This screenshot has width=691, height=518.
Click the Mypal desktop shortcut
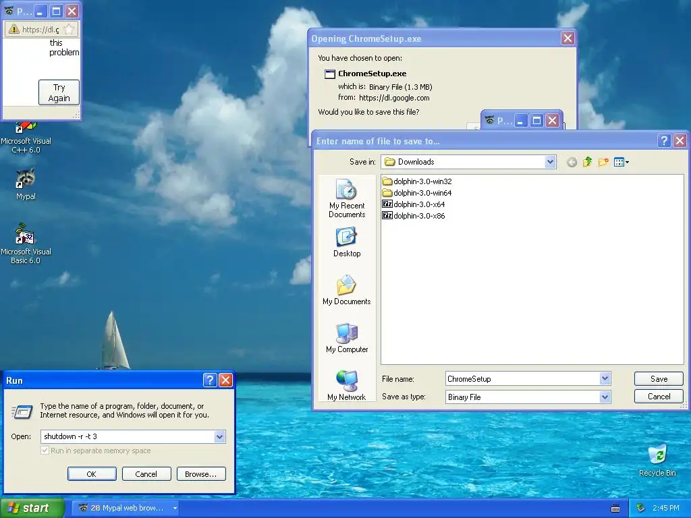[26, 184]
